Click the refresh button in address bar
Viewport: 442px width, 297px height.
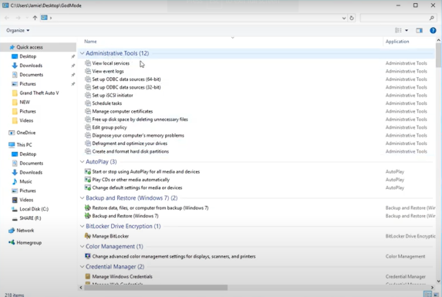(x=352, y=18)
